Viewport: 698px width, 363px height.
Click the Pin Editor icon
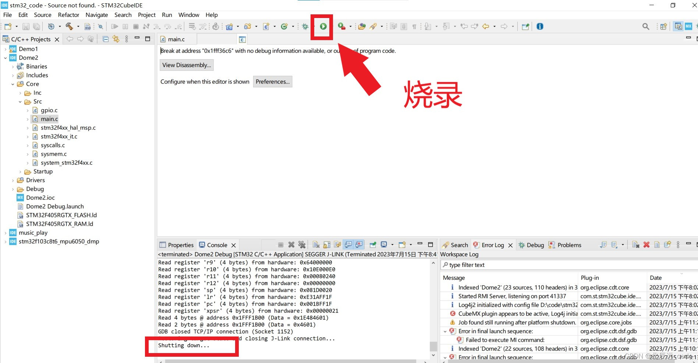tap(525, 27)
